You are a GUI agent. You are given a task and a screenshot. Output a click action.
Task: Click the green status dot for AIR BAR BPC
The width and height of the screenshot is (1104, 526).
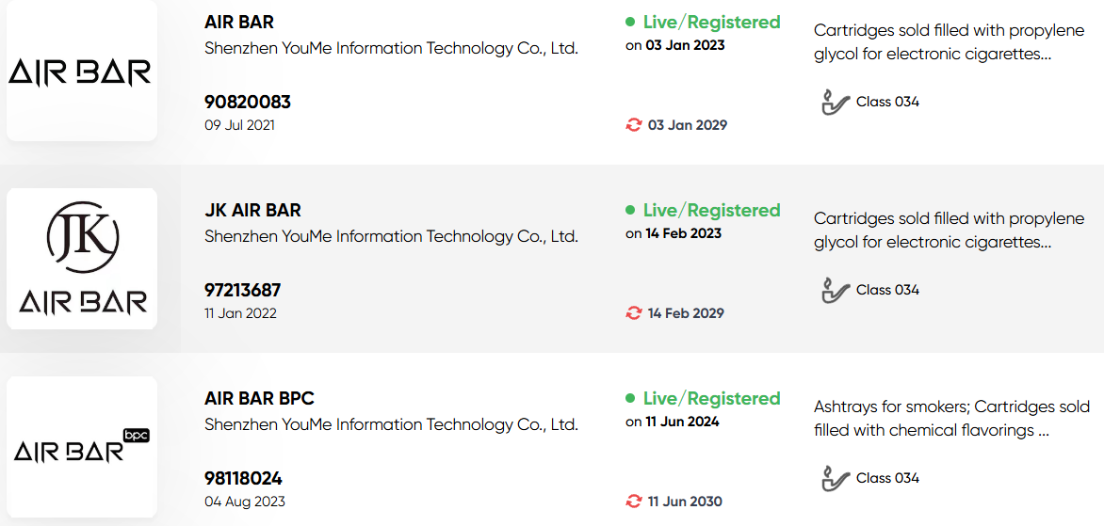(630, 399)
